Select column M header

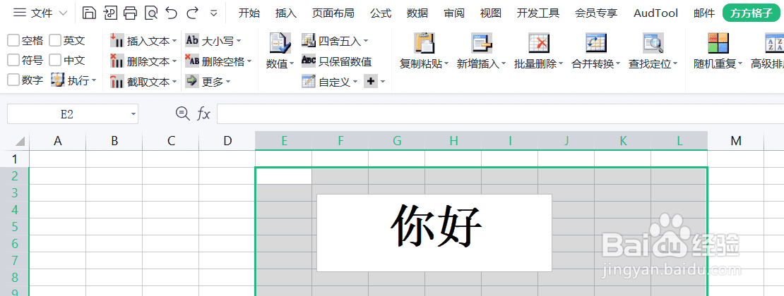coord(735,141)
